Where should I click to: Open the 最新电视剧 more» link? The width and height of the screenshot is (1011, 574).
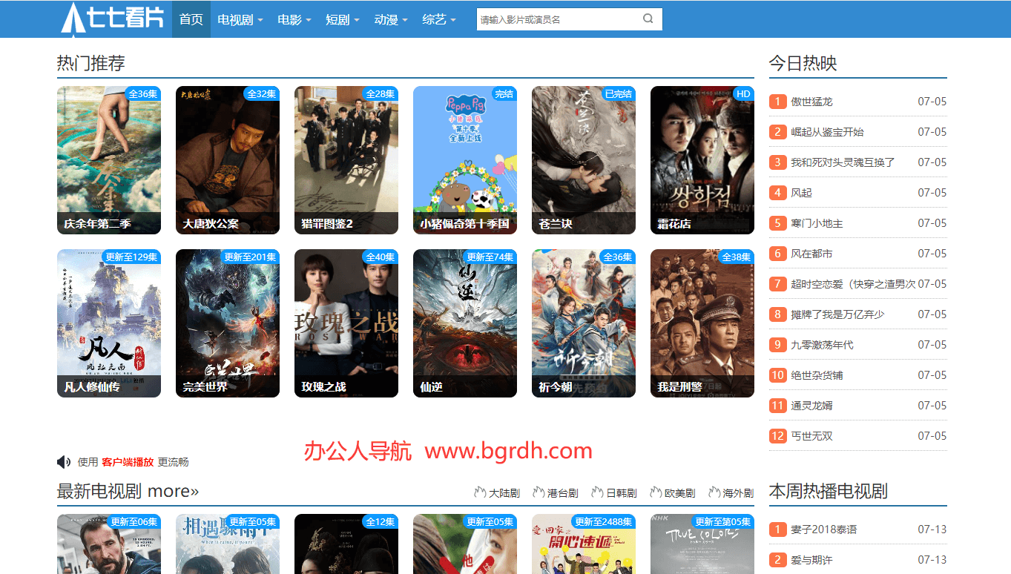pos(128,491)
